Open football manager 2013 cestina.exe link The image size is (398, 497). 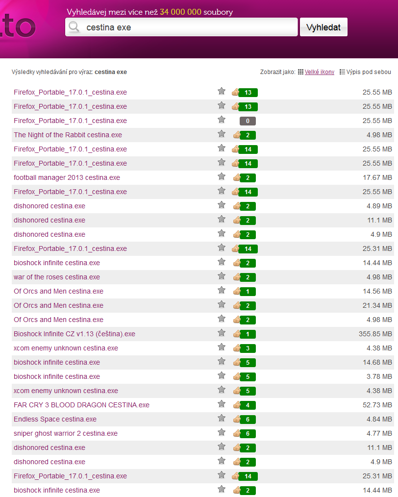[67, 177]
